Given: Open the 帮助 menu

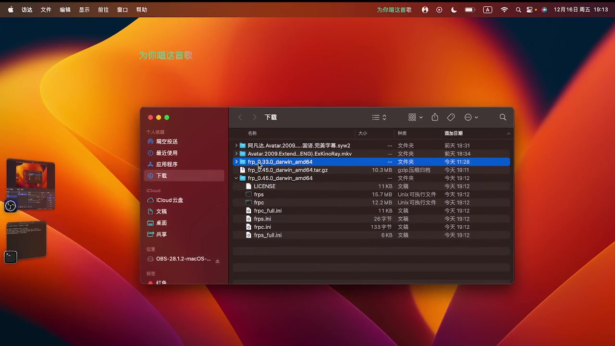Looking at the screenshot, I should (x=142, y=10).
